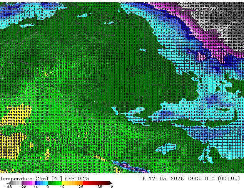This screenshot has height=188, width=244.
Task: Click the magenta segment of the color scale
Action: pos(31,183)
